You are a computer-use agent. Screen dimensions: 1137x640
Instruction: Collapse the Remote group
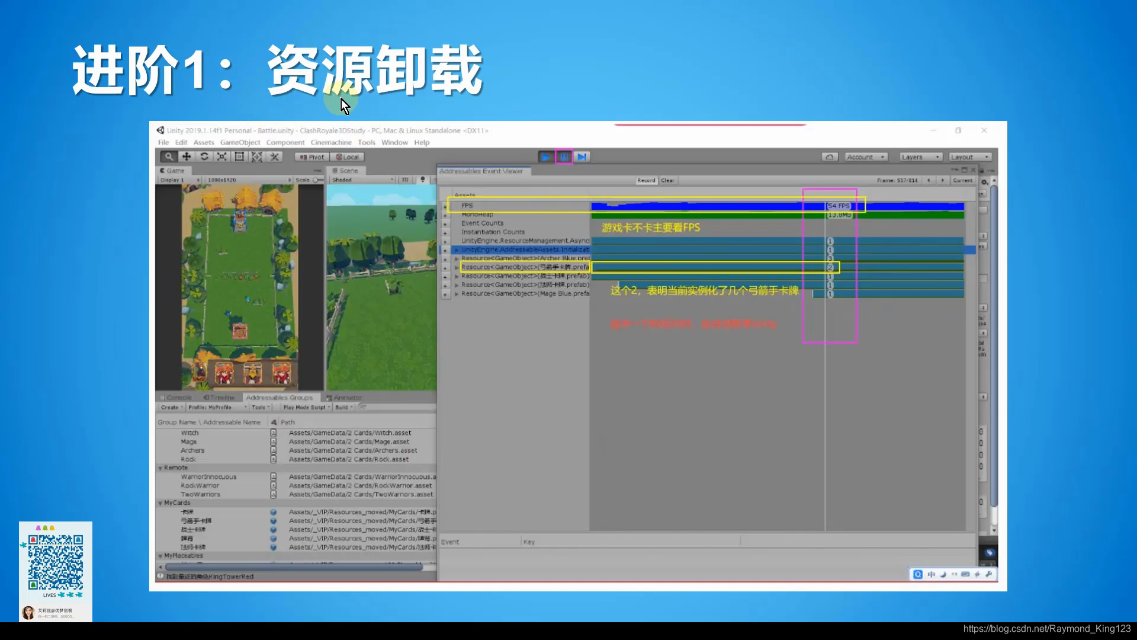point(160,468)
